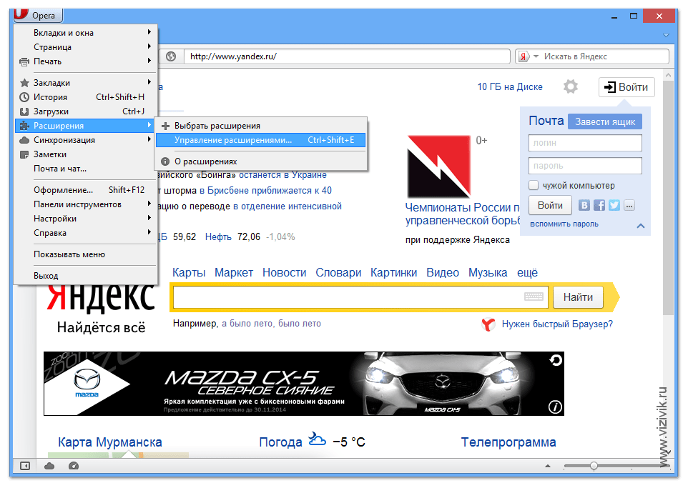
Task: Expand the Панели инструментов submenu
Action: coord(86,204)
